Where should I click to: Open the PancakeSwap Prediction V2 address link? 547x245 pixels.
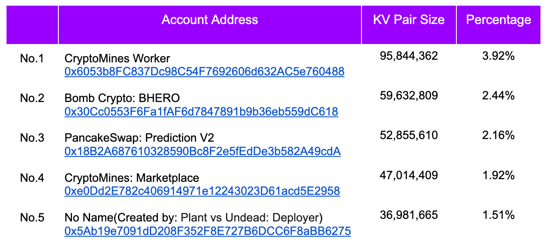click(203, 151)
